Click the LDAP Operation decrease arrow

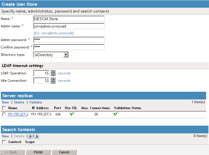coord(53,75)
